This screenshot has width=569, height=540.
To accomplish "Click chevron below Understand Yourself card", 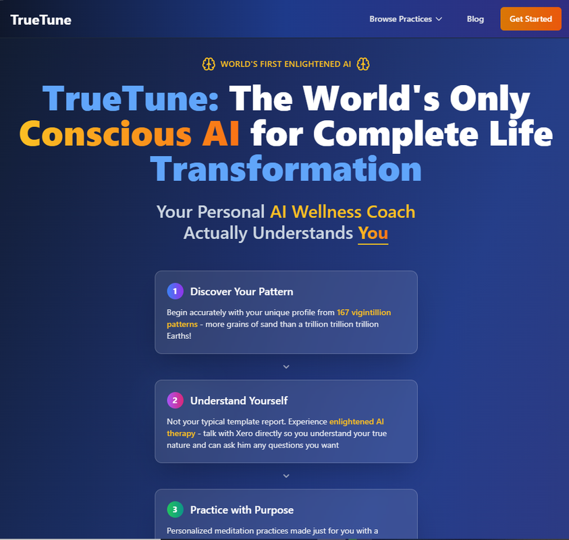I will [x=286, y=476].
